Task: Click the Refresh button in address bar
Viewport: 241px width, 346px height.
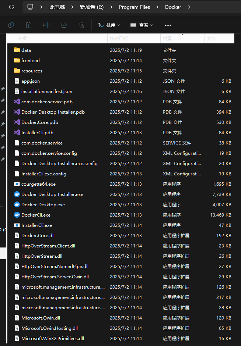Action: point(11,7)
